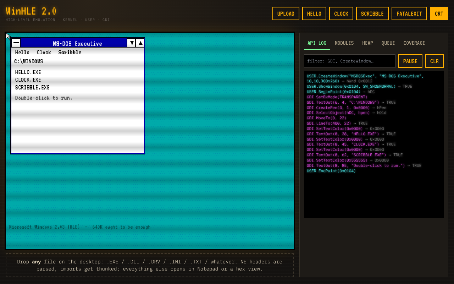The height and width of the screenshot is (284, 454).
Task: Click the down-arrow minimize box in MS-DOS Executive
Action: 132,43
